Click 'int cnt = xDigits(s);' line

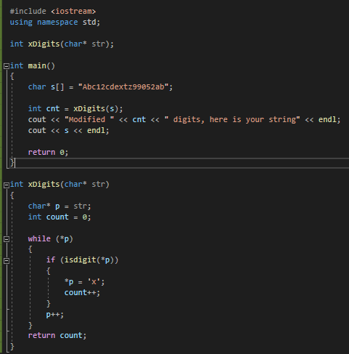tap(75, 109)
